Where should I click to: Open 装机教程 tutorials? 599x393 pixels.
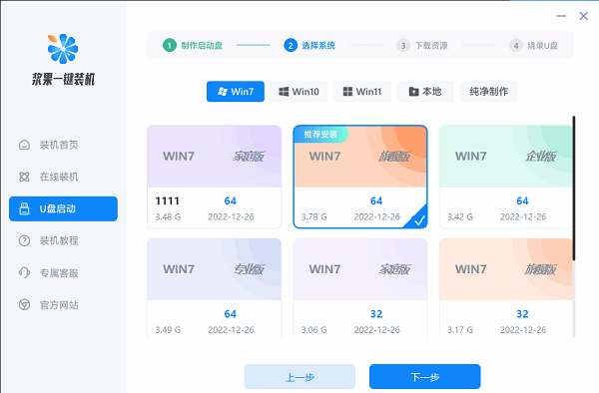tap(64, 240)
